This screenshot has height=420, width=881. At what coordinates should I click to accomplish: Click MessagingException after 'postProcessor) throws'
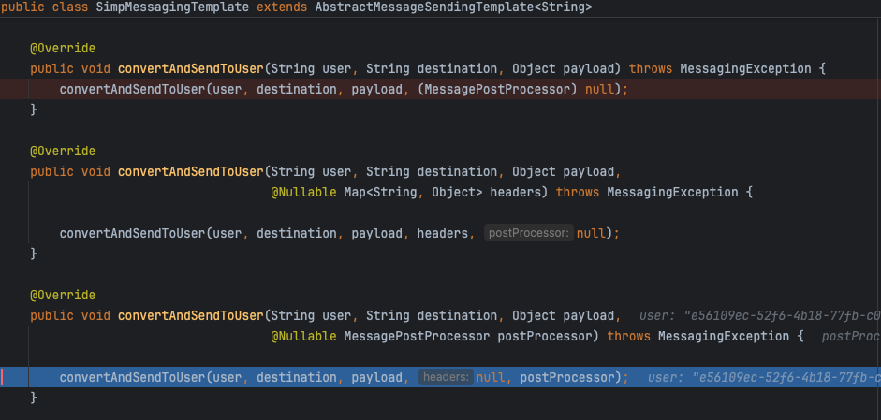(724, 337)
